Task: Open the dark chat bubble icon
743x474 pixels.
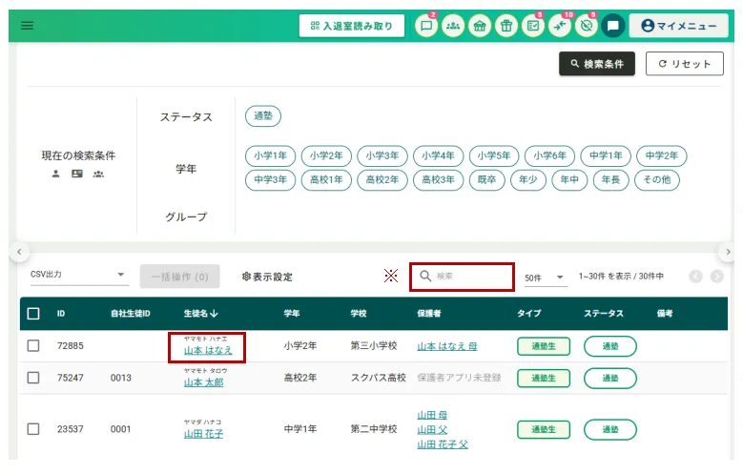Action: coord(612,26)
